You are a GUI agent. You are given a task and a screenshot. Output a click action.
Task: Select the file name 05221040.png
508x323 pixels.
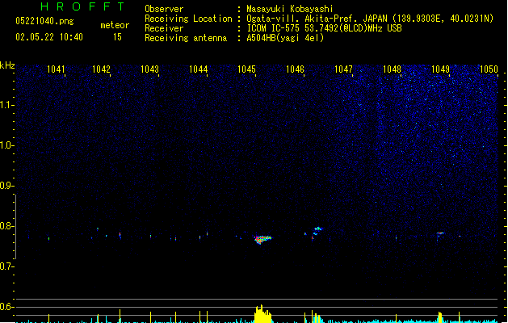click(44, 21)
